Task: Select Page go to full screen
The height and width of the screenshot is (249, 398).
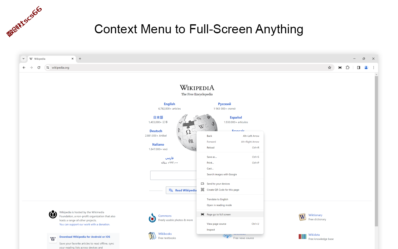Action: click(230, 214)
